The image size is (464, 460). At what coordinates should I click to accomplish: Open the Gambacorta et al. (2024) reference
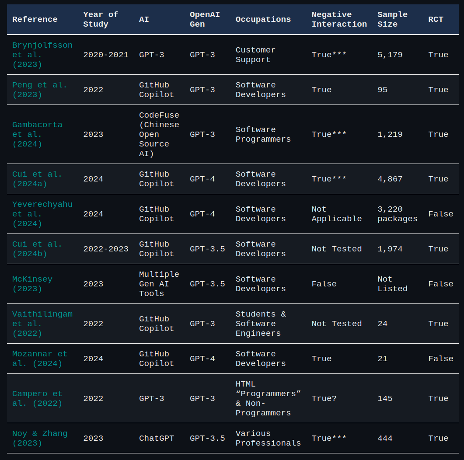(37, 134)
